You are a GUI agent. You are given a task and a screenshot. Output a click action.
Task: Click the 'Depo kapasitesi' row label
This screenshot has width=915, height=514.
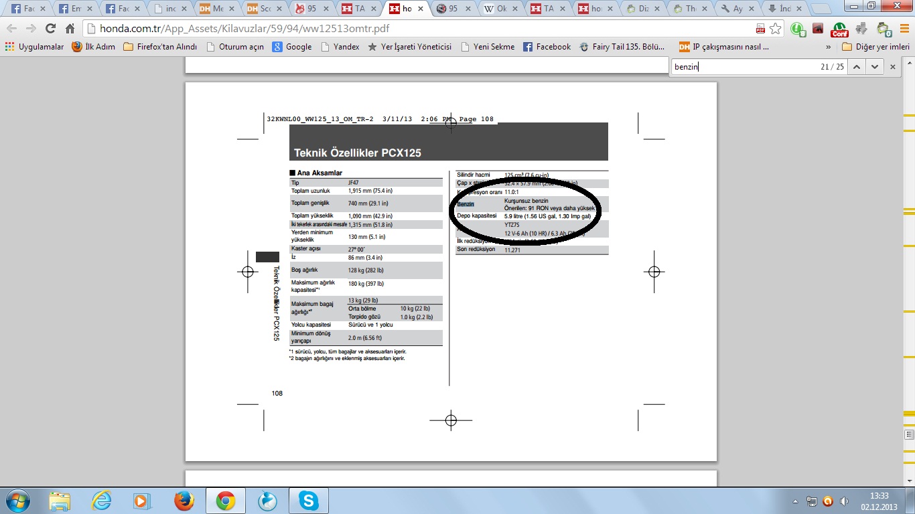pos(477,216)
